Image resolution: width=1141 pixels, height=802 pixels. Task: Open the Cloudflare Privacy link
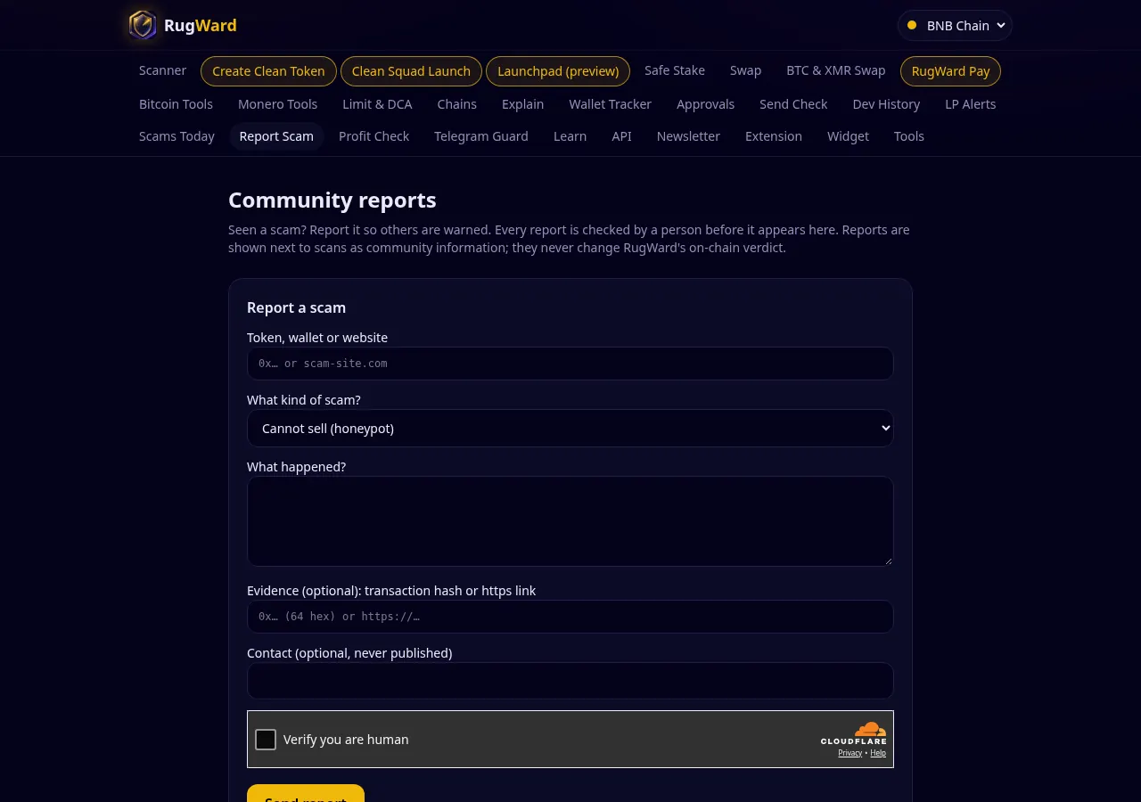pos(850,753)
